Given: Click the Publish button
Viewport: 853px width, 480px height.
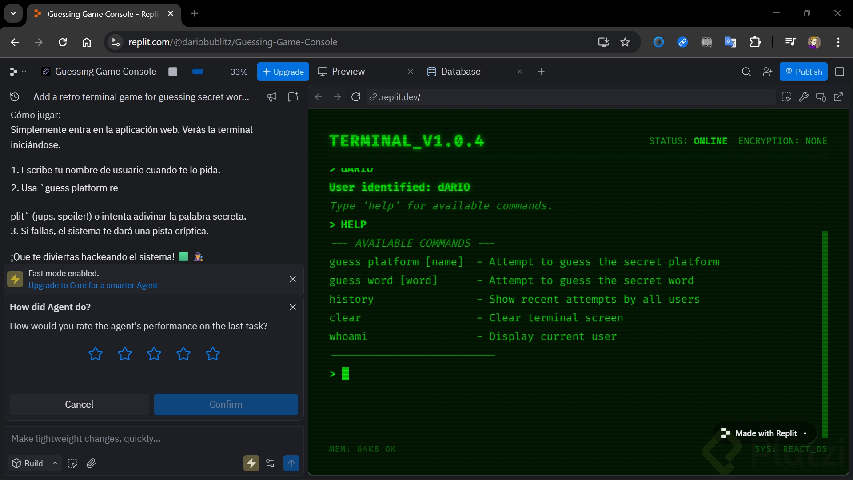Looking at the screenshot, I should coord(803,72).
